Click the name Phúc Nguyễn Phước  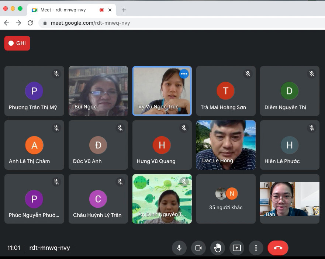34,215
